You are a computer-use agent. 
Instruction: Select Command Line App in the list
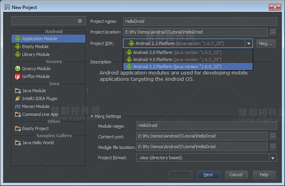coord(48,114)
